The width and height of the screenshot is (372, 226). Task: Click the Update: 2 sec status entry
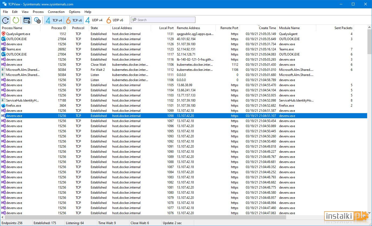pos(172,223)
